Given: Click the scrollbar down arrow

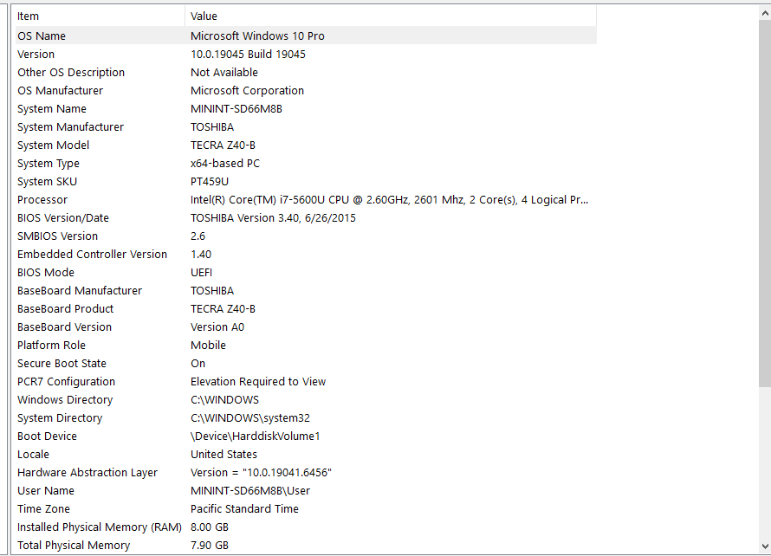Looking at the screenshot, I should click(765, 546).
